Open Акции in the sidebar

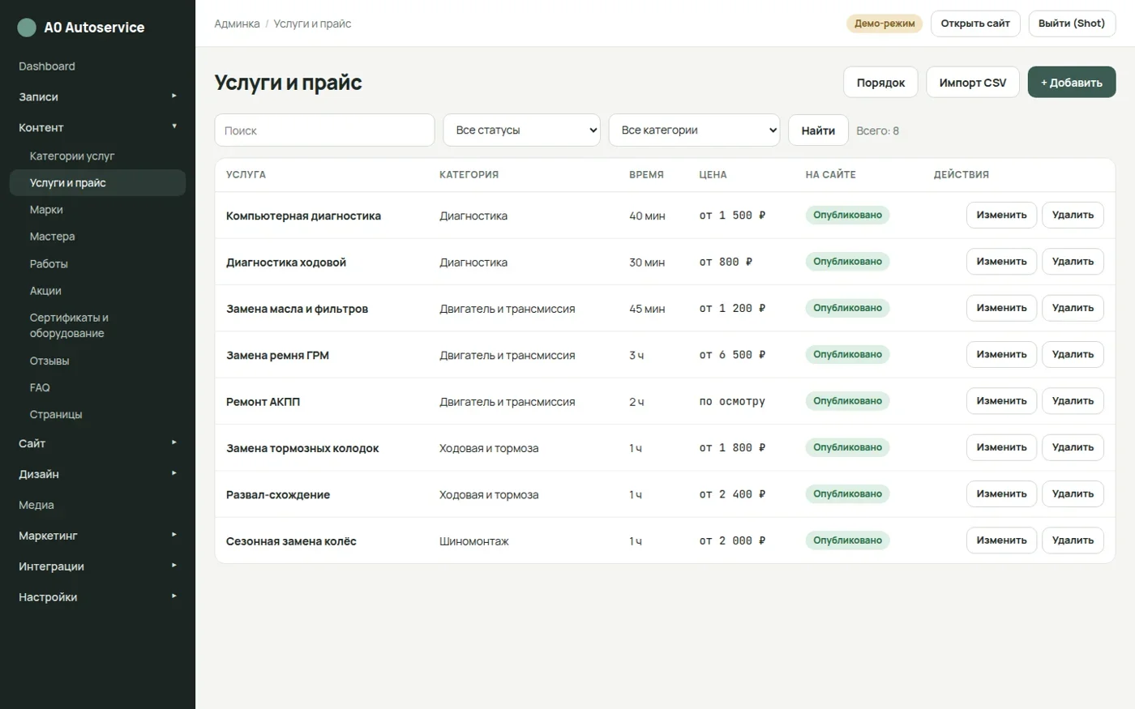point(97,291)
